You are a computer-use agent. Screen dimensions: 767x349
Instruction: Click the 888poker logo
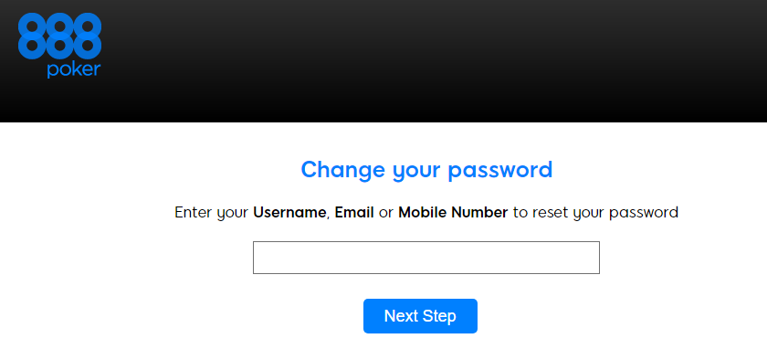pos(59,45)
